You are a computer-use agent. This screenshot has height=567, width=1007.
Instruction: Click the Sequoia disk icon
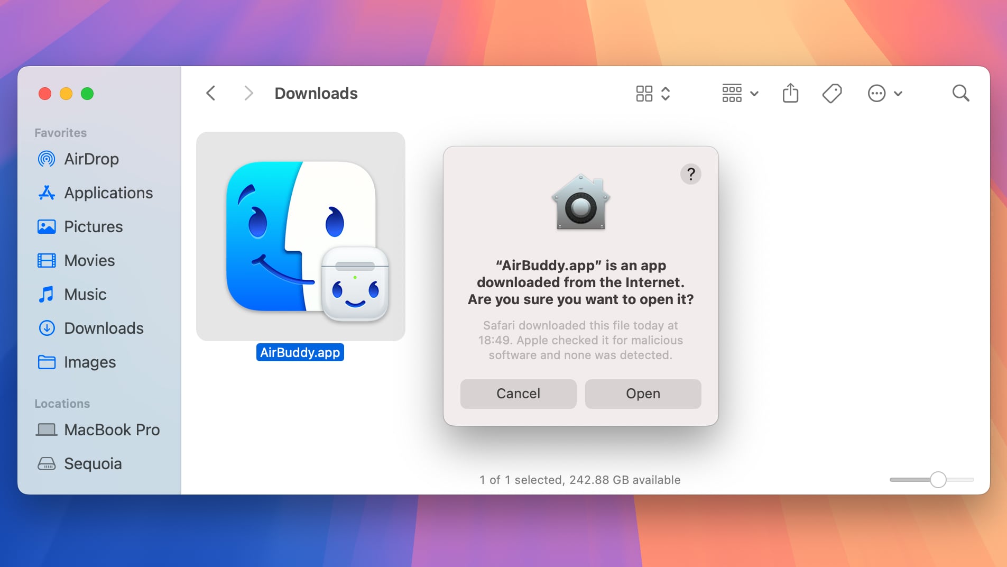pyautogui.click(x=47, y=463)
